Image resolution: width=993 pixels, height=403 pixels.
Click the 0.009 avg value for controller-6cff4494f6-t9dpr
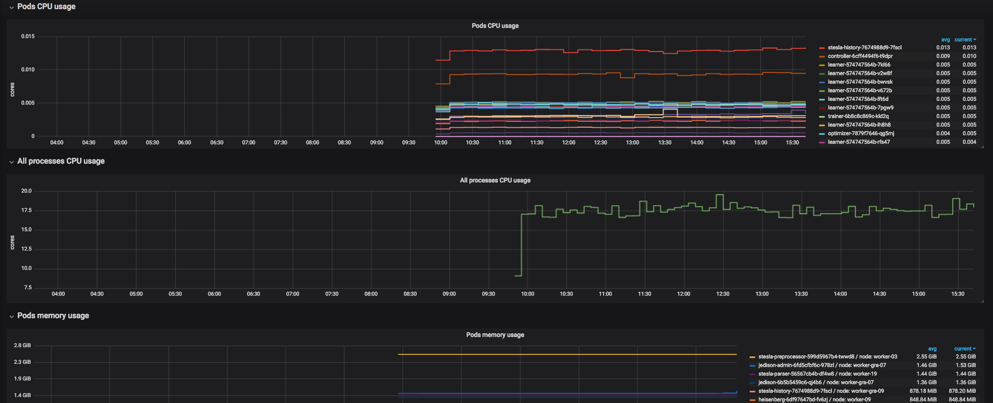[x=943, y=56]
